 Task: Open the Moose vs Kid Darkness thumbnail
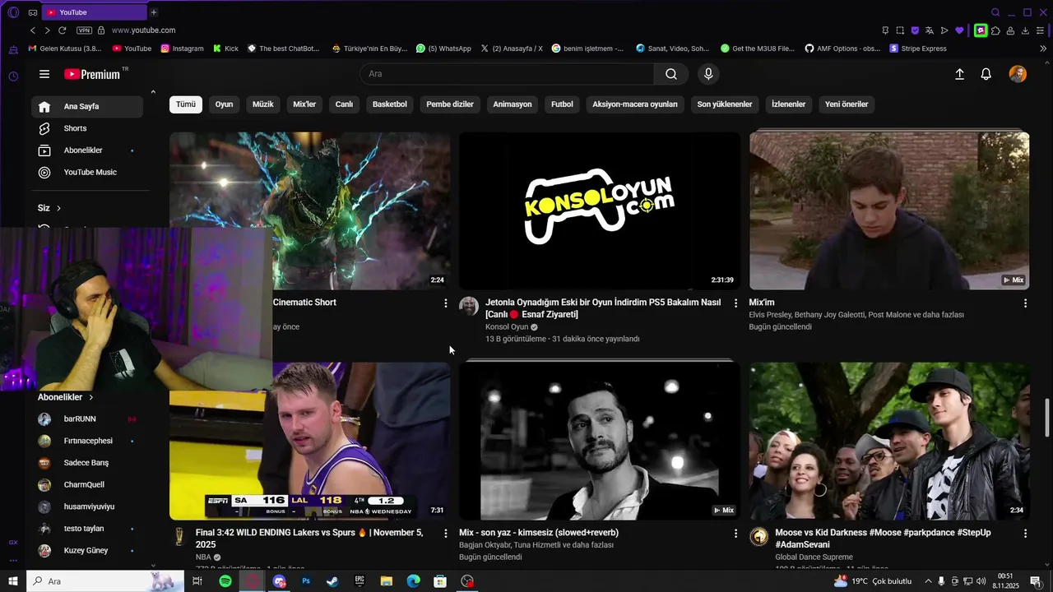(x=889, y=441)
